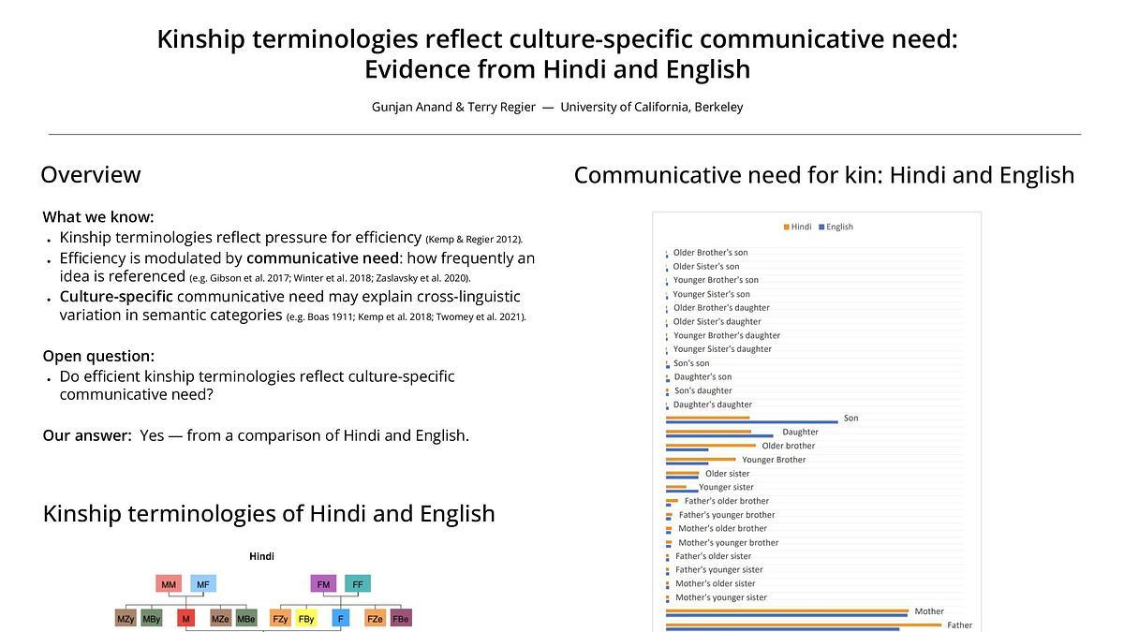
Task: Select the teal FF node
Action: 357,584
